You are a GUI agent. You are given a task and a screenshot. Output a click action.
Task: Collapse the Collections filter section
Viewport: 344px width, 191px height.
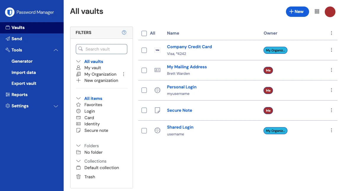click(x=78, y=161)
